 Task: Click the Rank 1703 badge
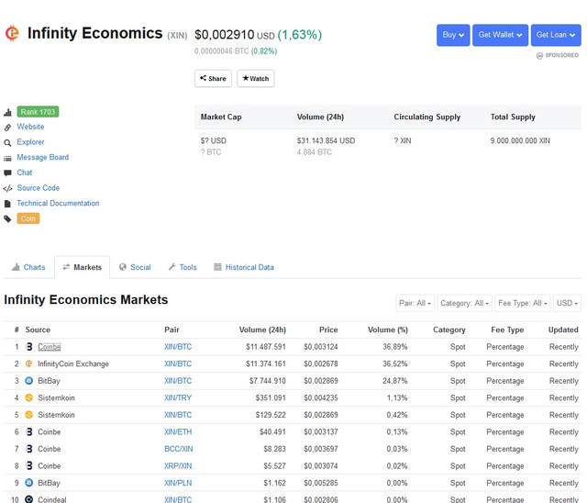coord(38,112)
